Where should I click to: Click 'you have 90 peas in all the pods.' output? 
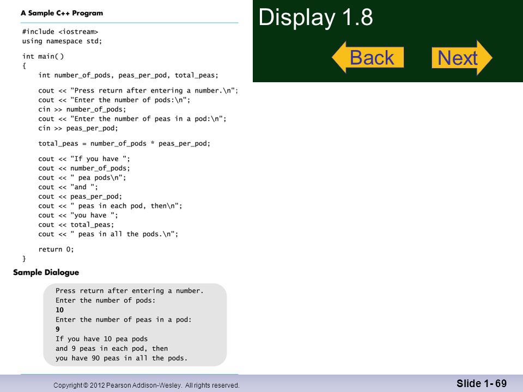[121, 358]
